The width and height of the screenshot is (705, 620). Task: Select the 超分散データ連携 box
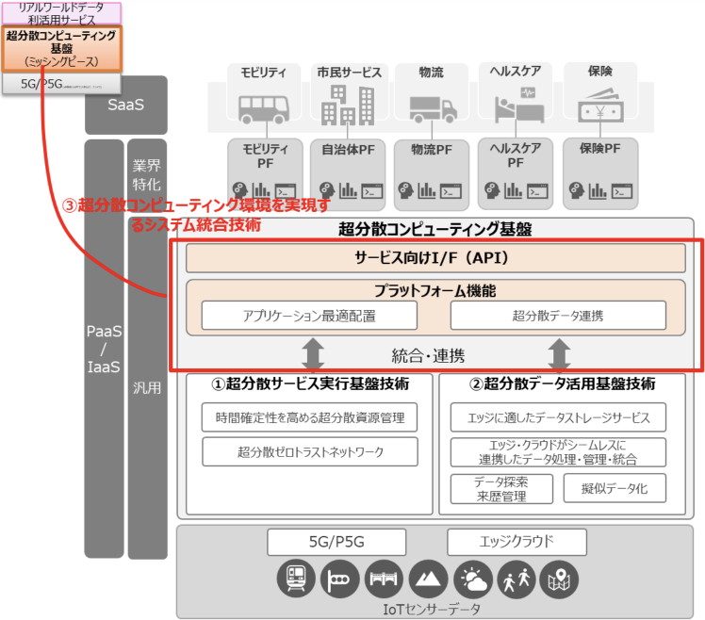coord(558,315)
